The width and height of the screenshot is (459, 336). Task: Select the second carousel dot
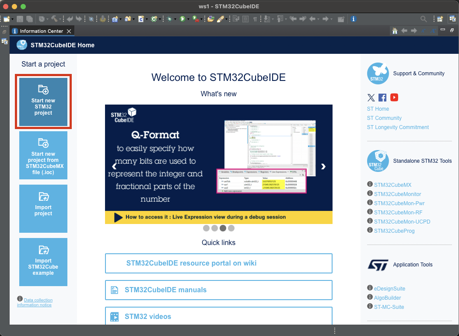pyautogui.click(x=214, y=228)
